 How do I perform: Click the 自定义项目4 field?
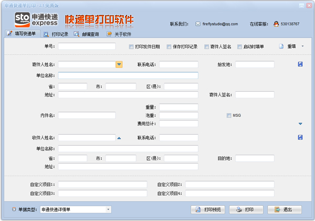(230, 194)
